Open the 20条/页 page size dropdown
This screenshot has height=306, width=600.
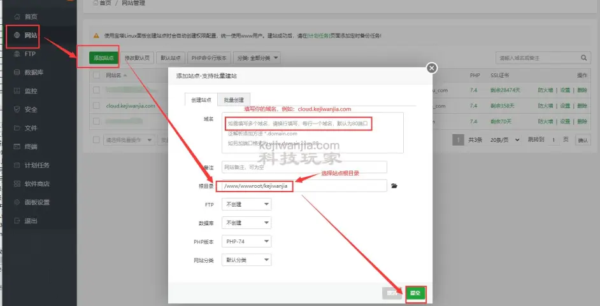(505, 140)
